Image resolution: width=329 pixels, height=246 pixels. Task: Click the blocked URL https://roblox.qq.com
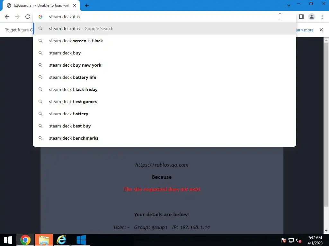(162, 165)
